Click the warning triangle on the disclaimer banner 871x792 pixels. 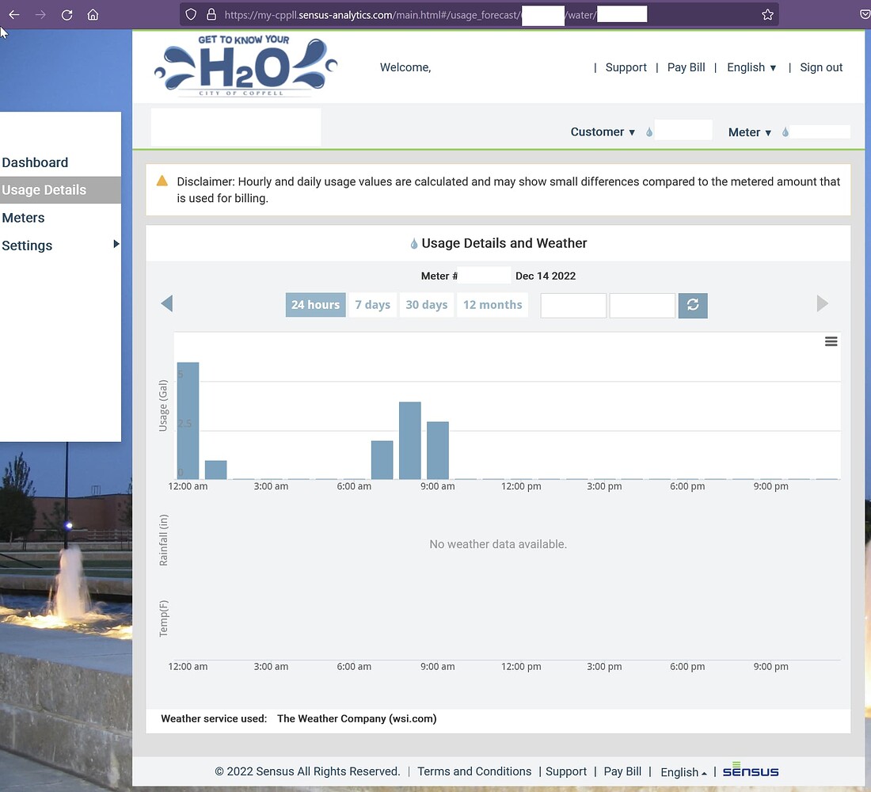(x=162, y=181)
